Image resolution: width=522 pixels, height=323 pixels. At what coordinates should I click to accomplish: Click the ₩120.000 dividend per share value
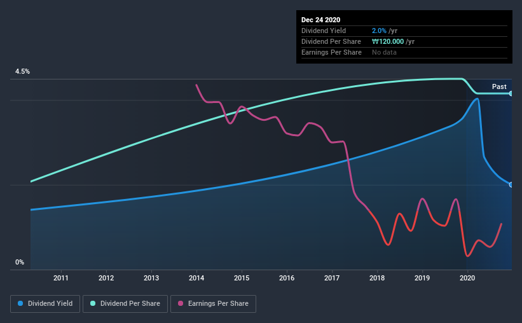pyautogui.click(x=388, y=41)
